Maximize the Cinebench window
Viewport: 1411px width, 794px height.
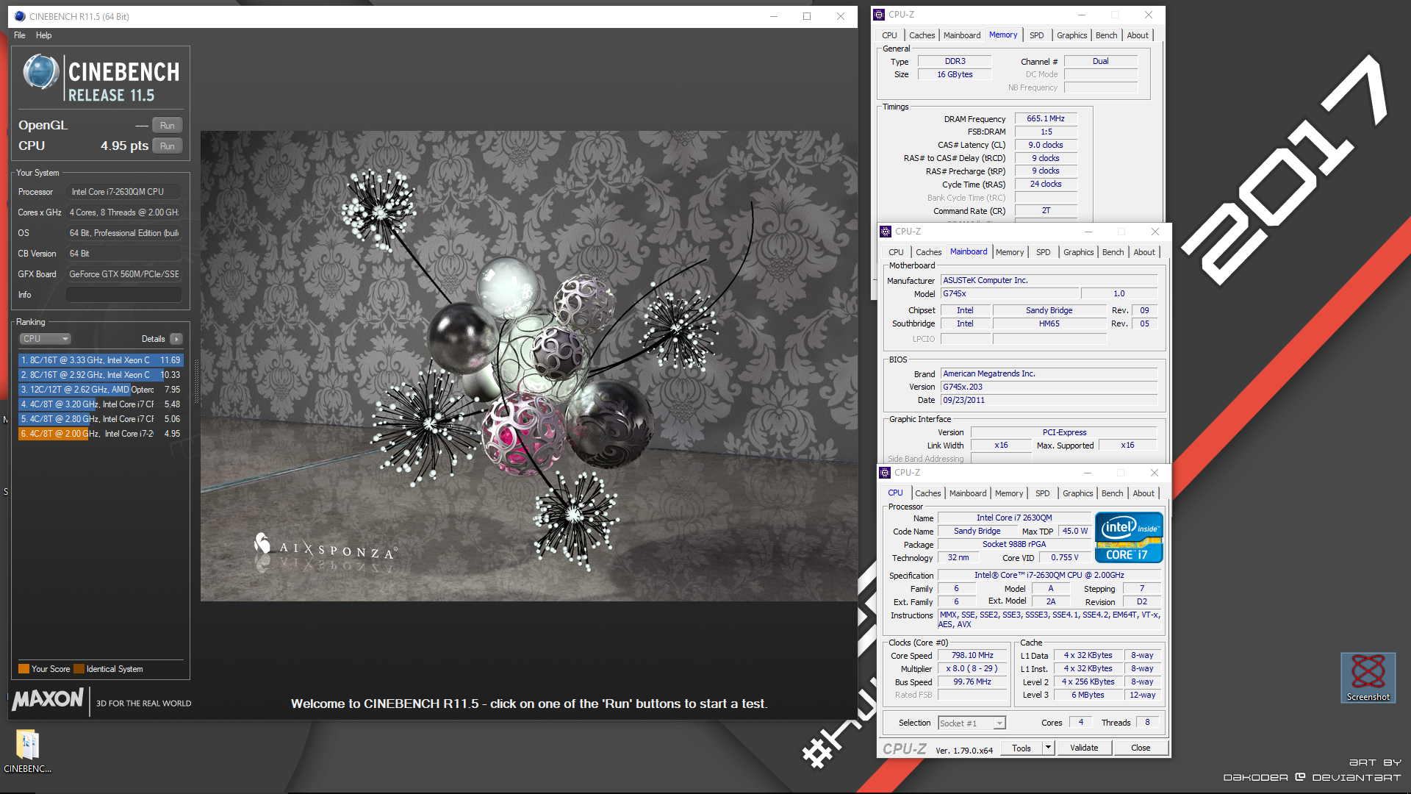pyautogui.click(x=807, y=16)
